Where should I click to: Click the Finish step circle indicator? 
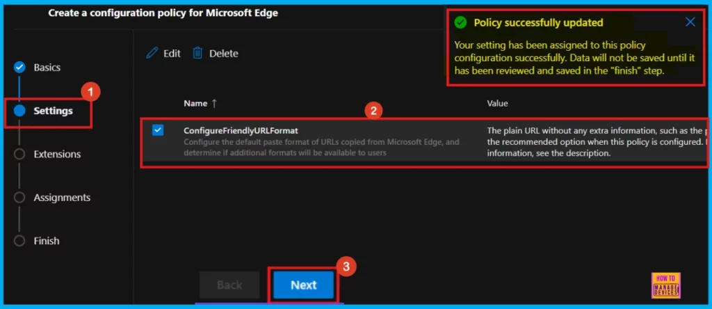click(x=19, y=241)
